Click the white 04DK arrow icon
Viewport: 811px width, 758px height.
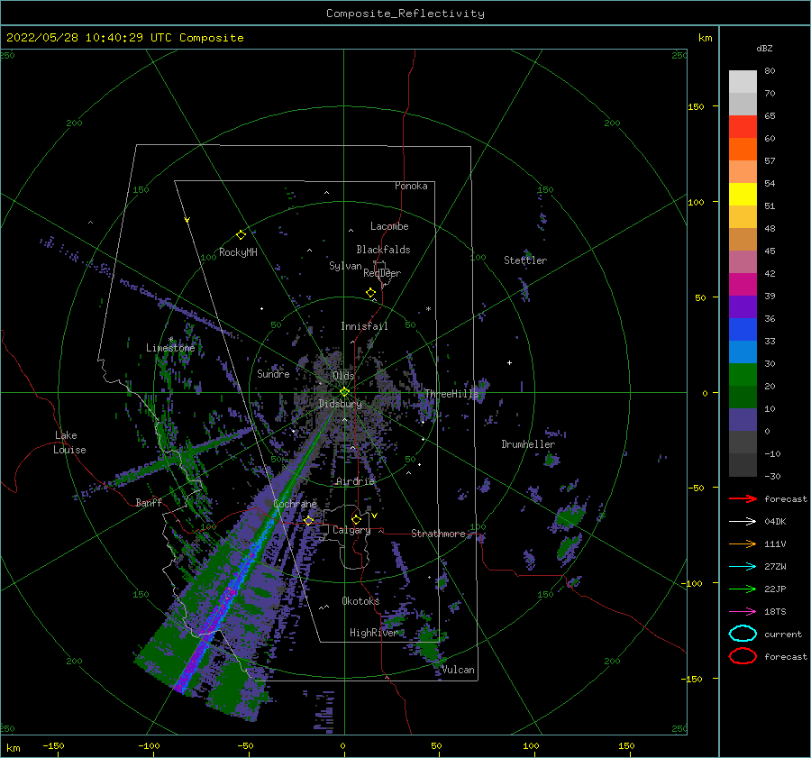click(x=743, y=521)
